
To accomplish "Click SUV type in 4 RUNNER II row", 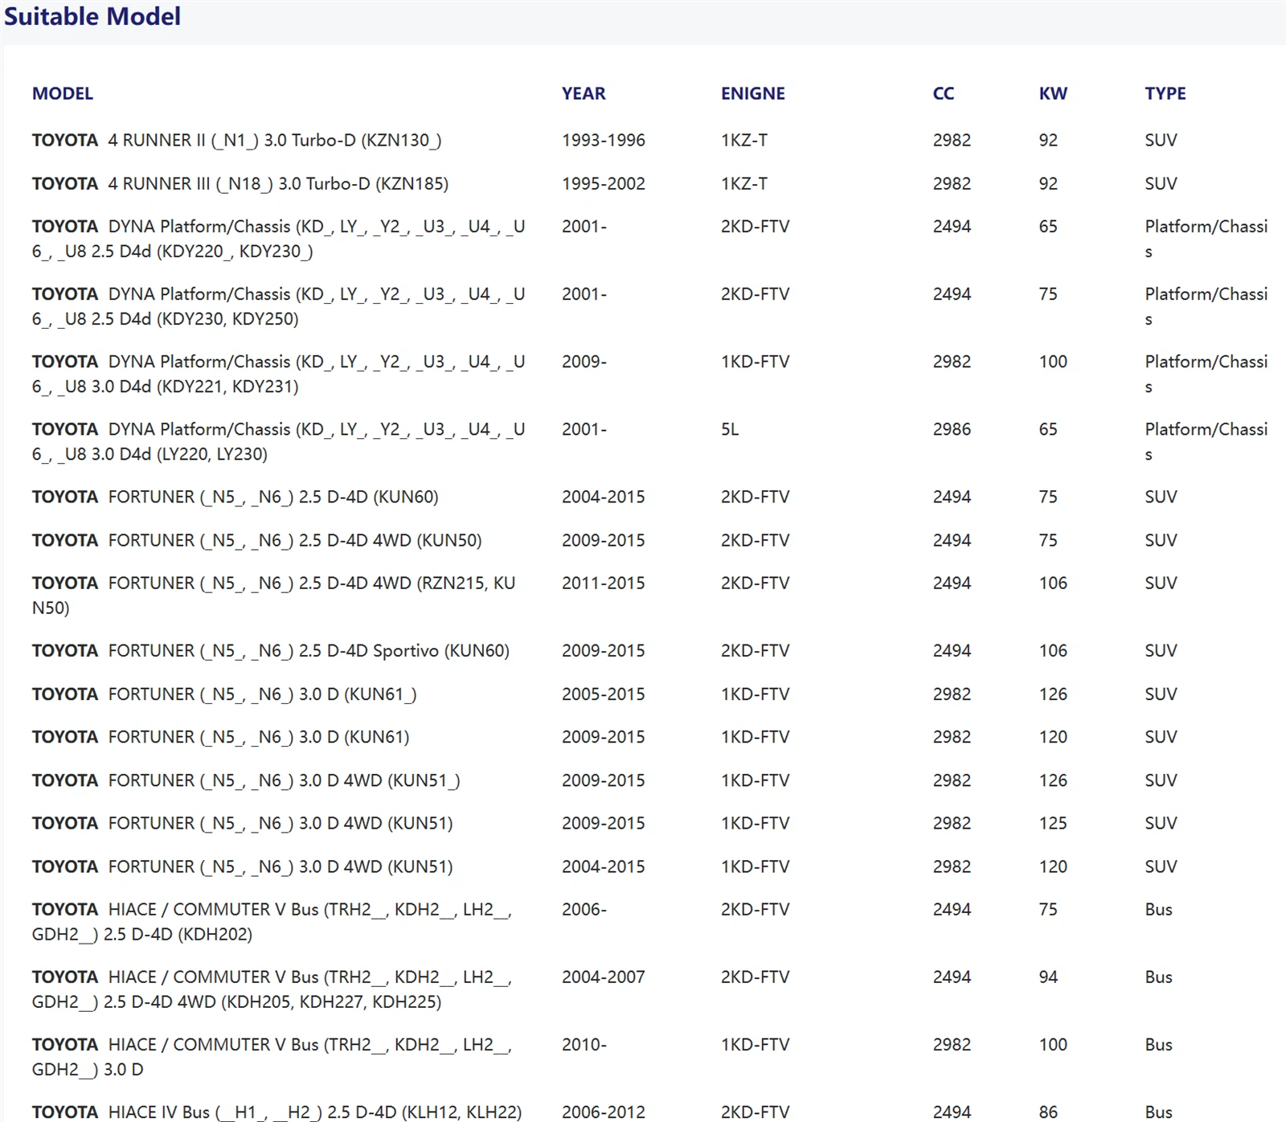I will click(x=1161, y=140).
